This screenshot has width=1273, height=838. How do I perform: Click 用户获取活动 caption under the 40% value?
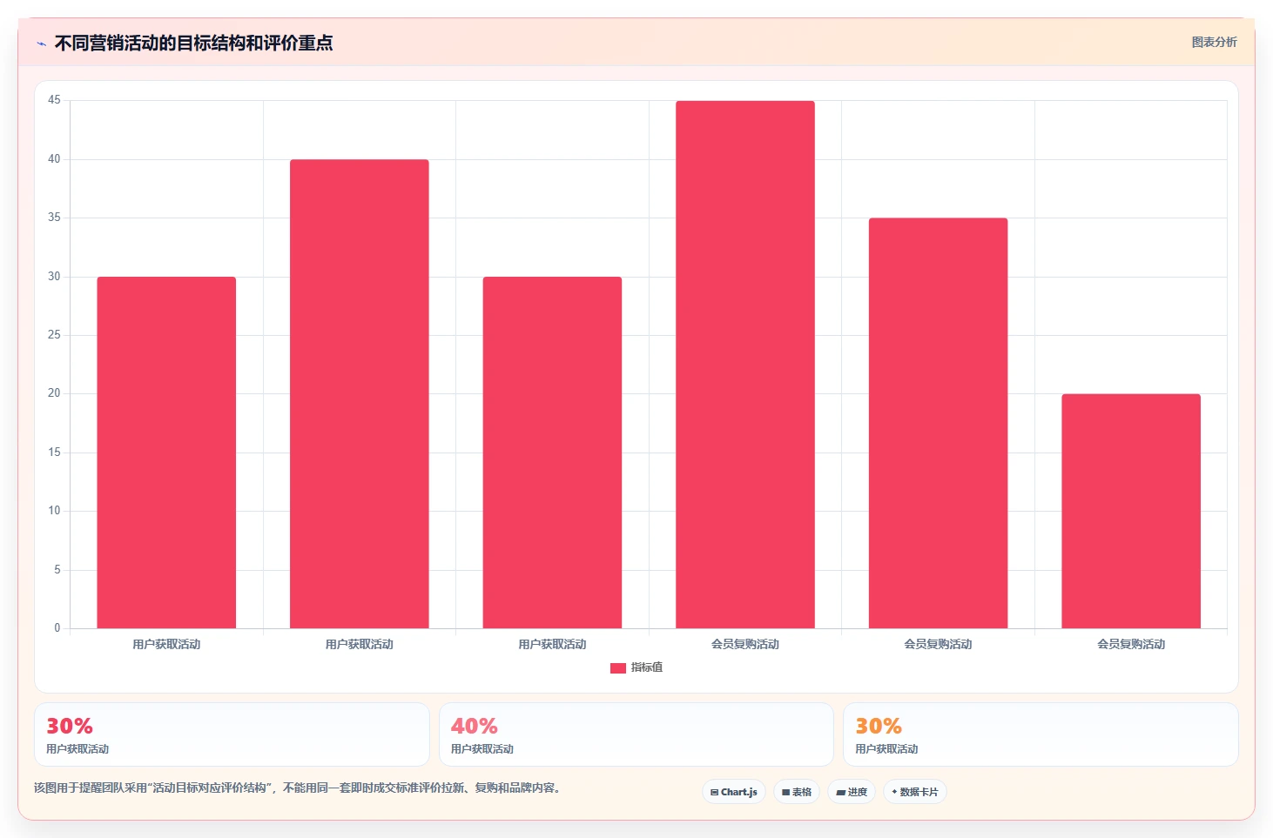coord(482,749)
